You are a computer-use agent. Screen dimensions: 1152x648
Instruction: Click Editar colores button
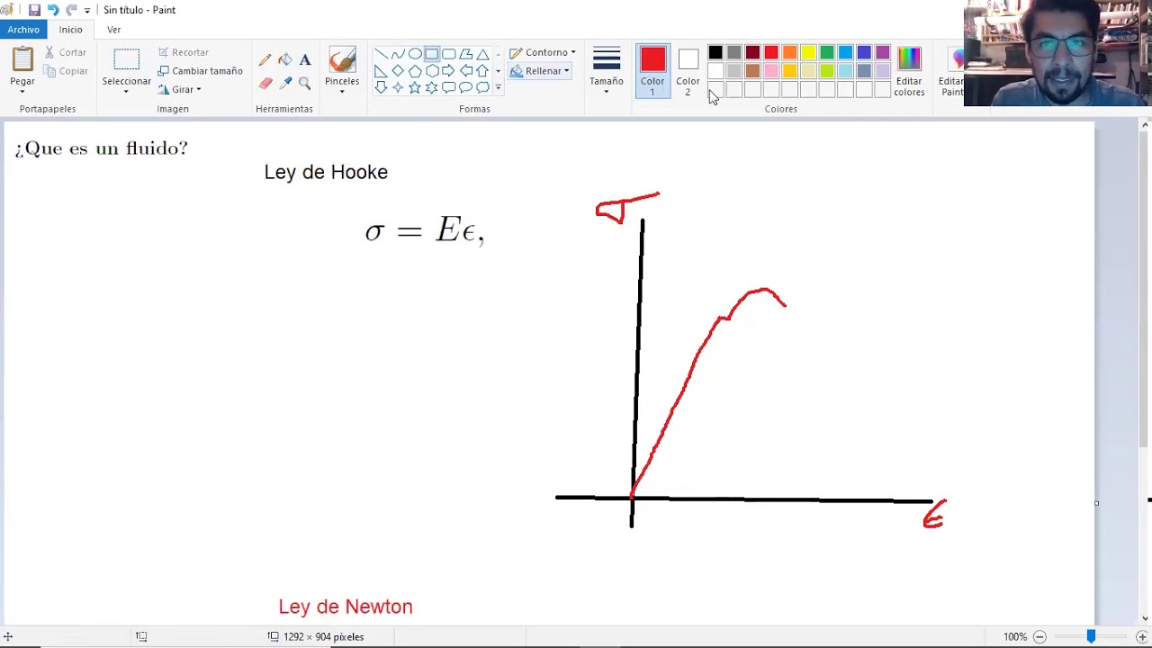[x=909, y=70]
